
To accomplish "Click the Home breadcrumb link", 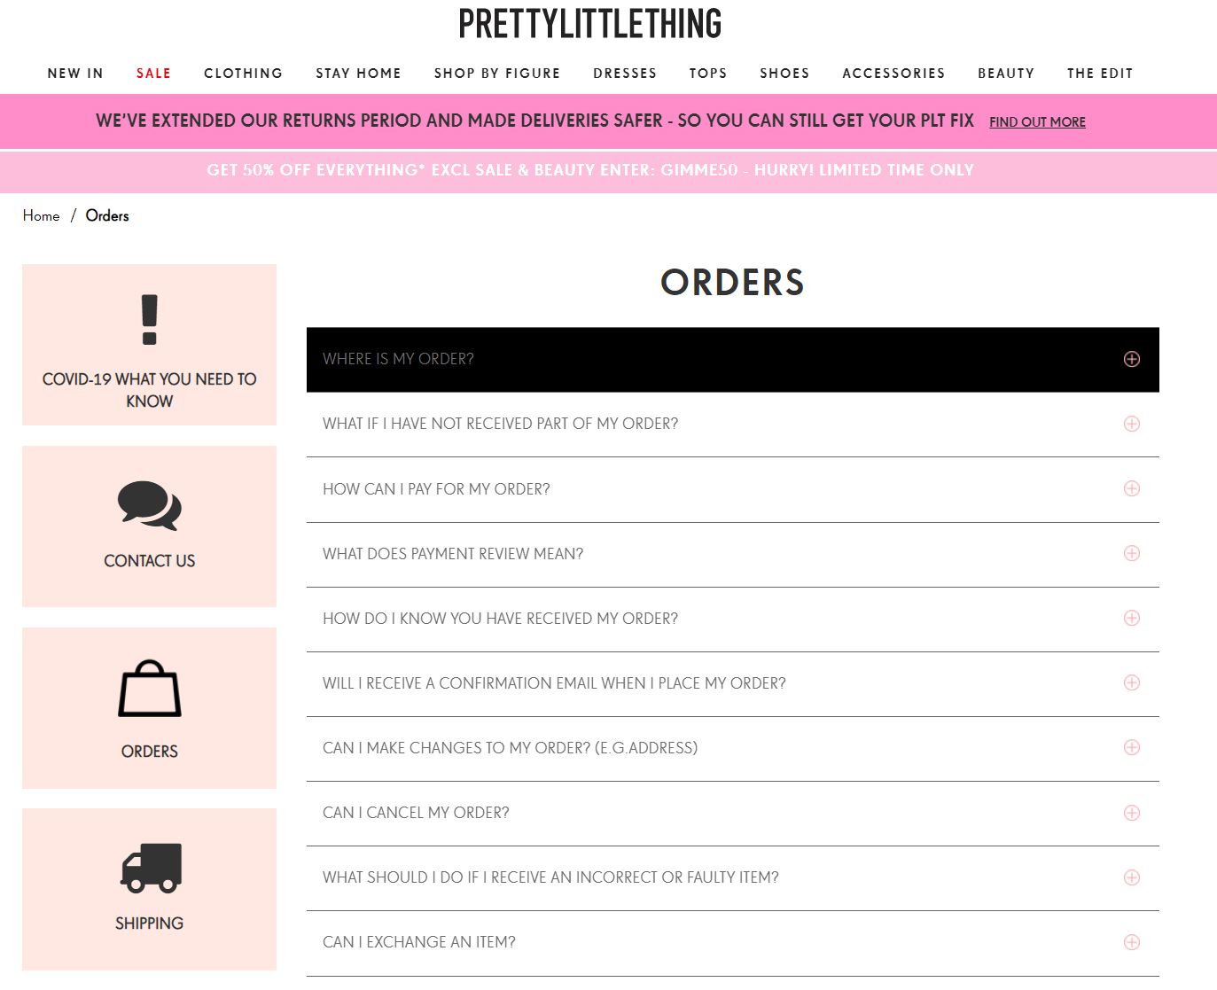I will pos(41,215).
